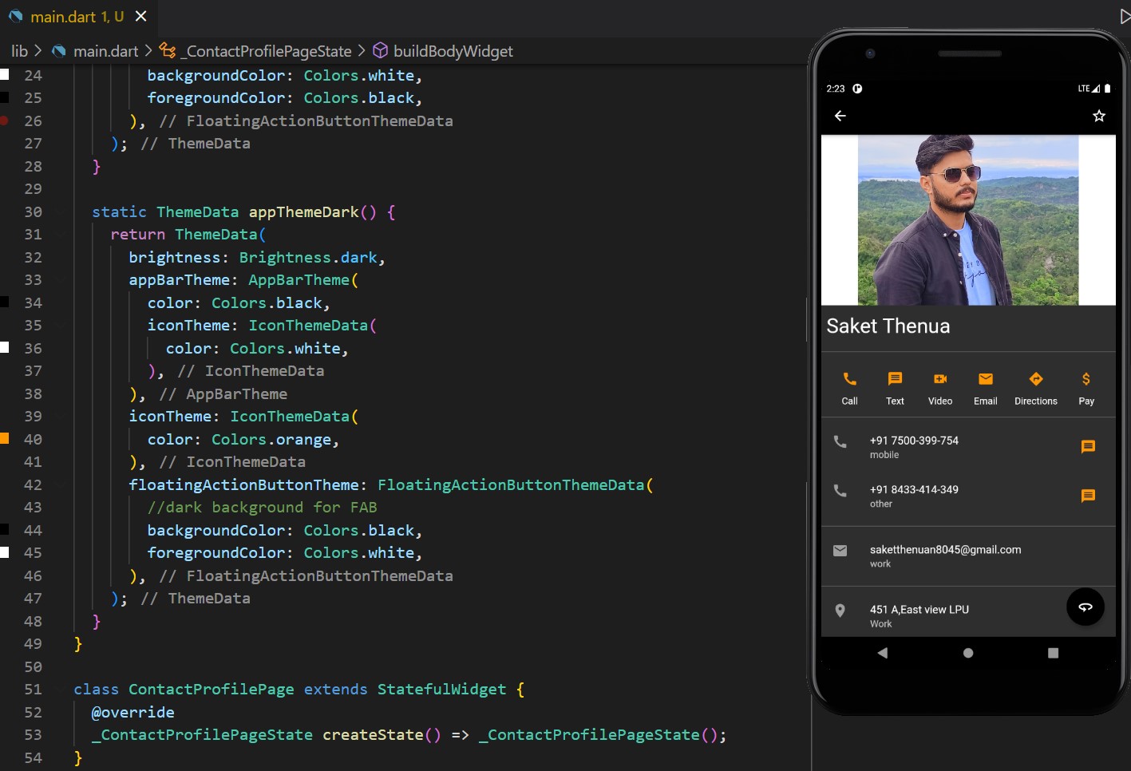1131x771 pixels.
Task: Tap the Pay icon
Action: tap(1086, 380)
